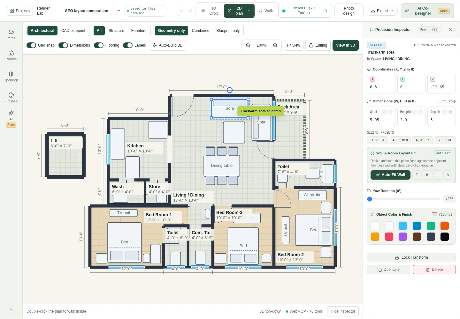Delete the selected Track-arm sofa
Screen dimensions: 460x319
(x=434, y=270)
